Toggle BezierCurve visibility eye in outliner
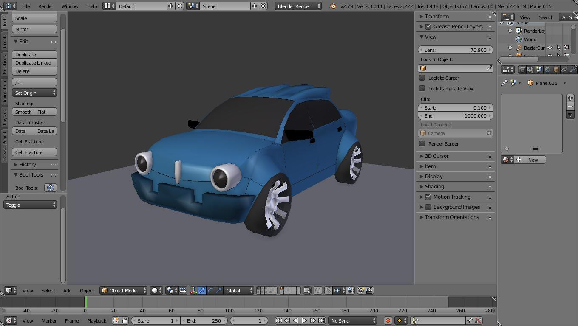This screenshot has width=578, height=326. 550,48
